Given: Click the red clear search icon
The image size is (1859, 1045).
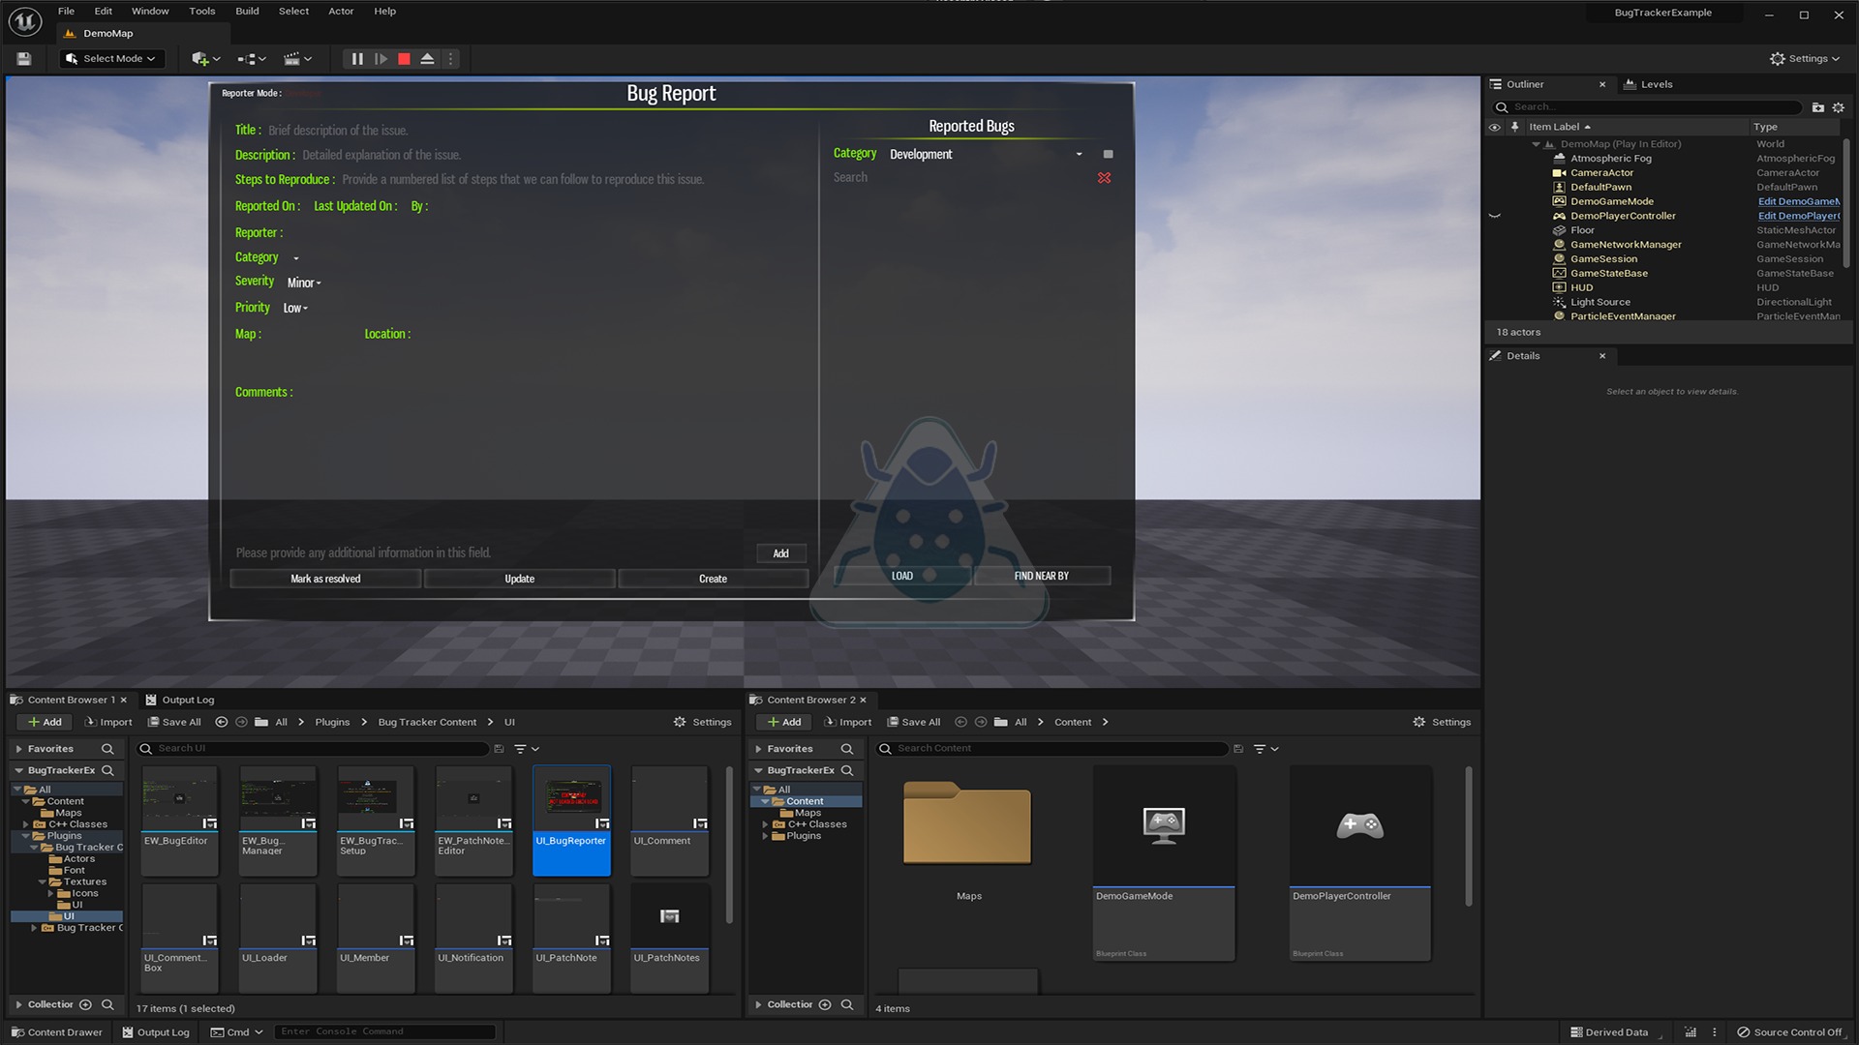Looking at the screenshot, I should coord(1104,178).
